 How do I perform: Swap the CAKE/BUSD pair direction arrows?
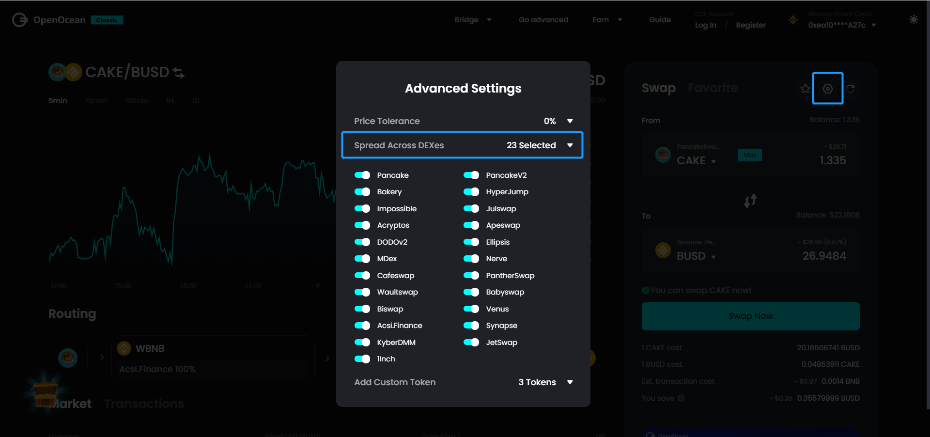coord(178,73)
